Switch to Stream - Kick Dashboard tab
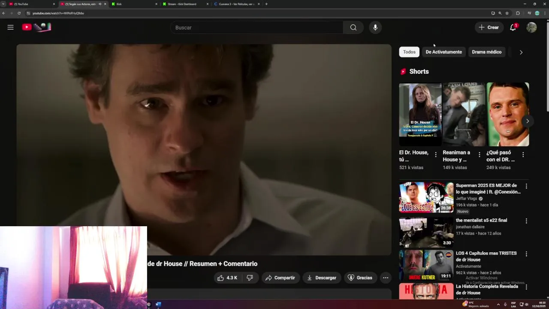549x309 pixels. [x=185, y=4]
